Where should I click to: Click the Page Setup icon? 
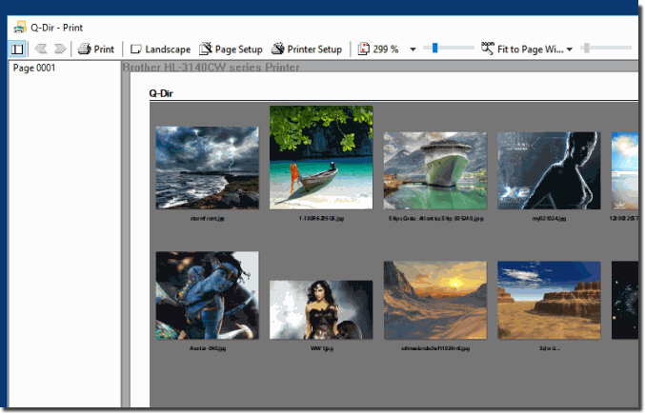click(x=205, y=49)
